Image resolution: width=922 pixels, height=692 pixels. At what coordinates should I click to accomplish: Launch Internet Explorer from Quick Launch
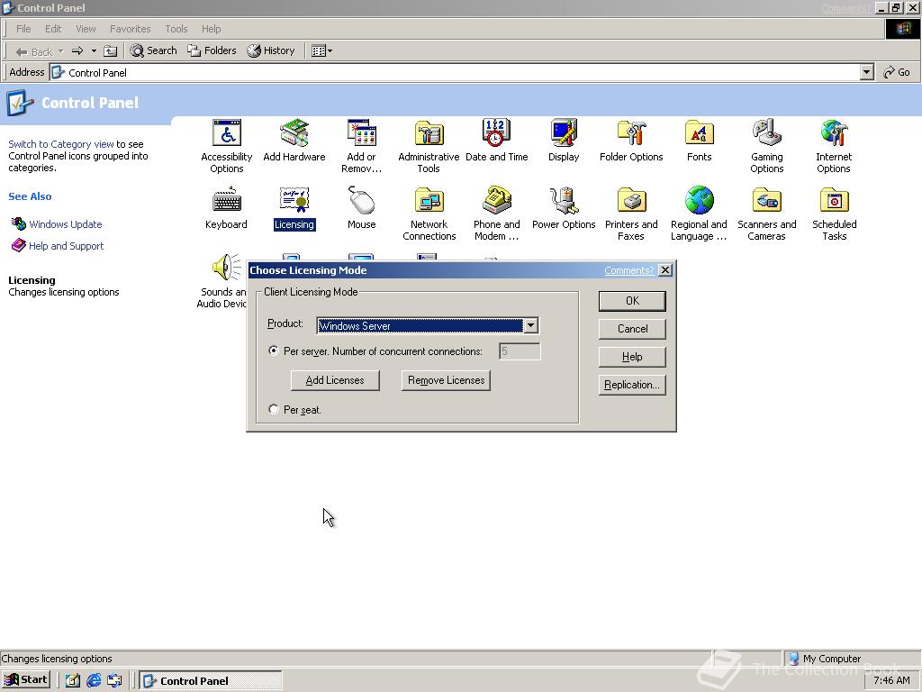tap(94, 681)
